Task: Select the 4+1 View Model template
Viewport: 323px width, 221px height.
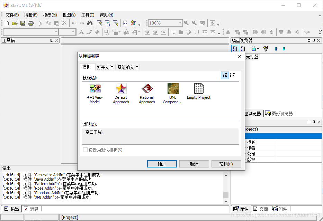Action: (x=95, y=94)
